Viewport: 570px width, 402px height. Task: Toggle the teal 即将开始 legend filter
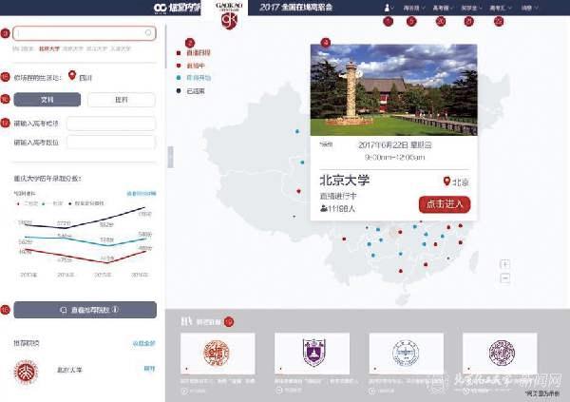tap(194, 78)
